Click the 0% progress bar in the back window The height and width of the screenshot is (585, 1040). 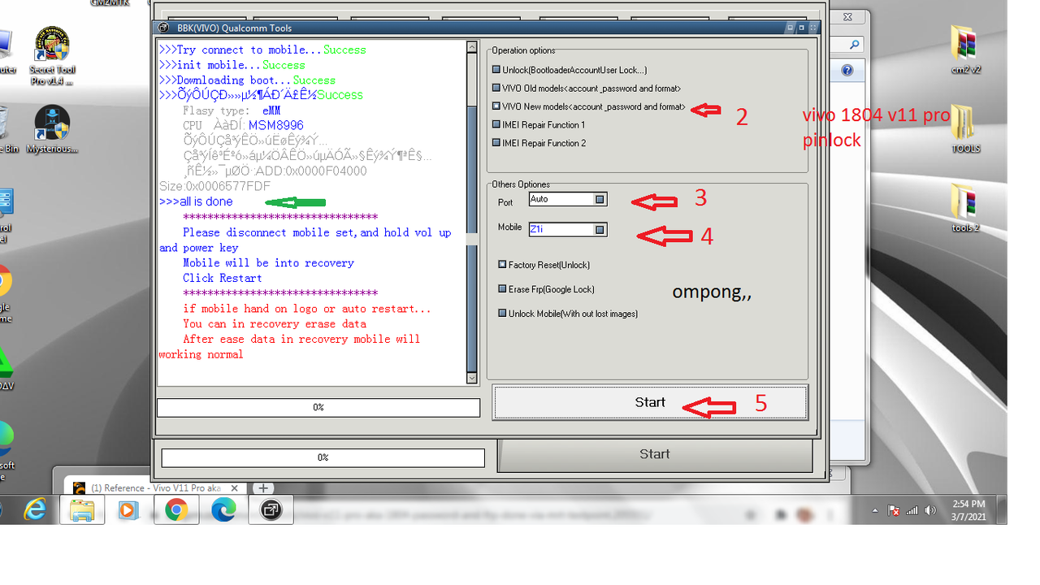coord(323,457)
